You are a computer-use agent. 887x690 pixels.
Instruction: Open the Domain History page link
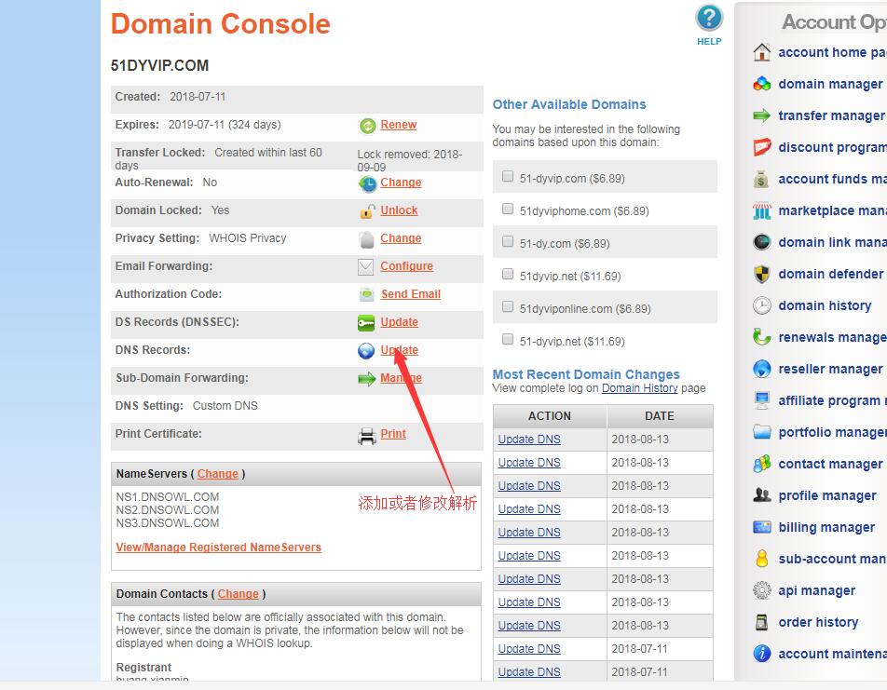click(x=639, y=388)
